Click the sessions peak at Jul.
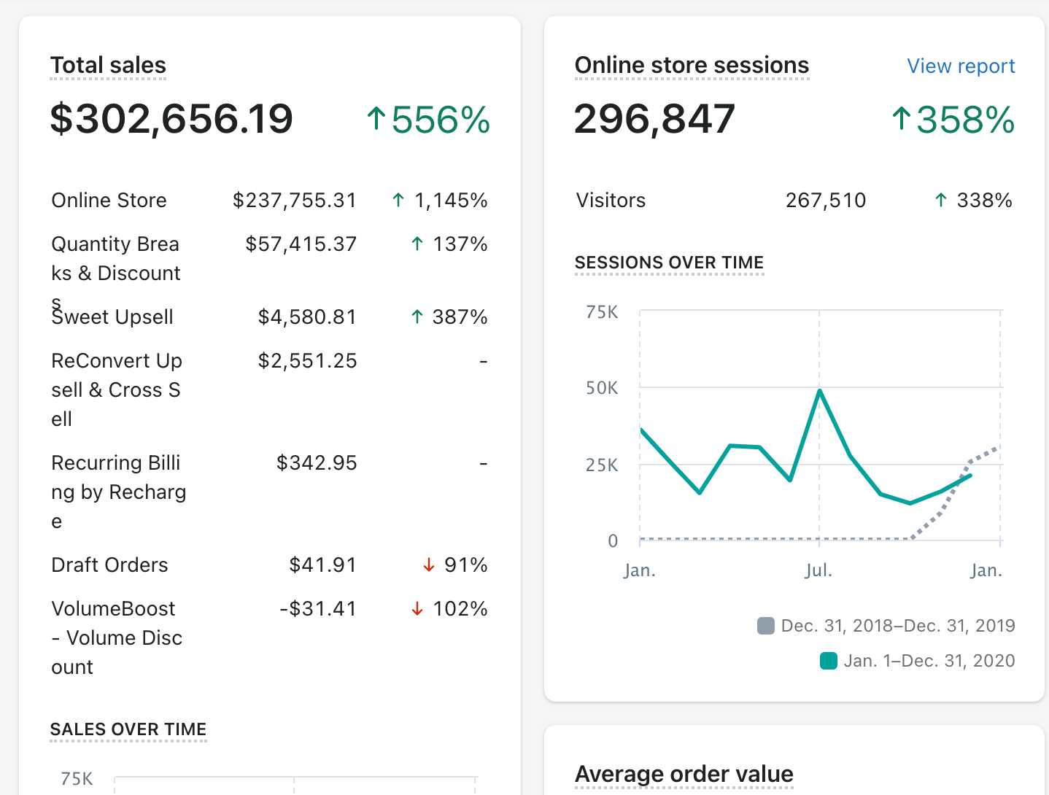 (820, 390)
